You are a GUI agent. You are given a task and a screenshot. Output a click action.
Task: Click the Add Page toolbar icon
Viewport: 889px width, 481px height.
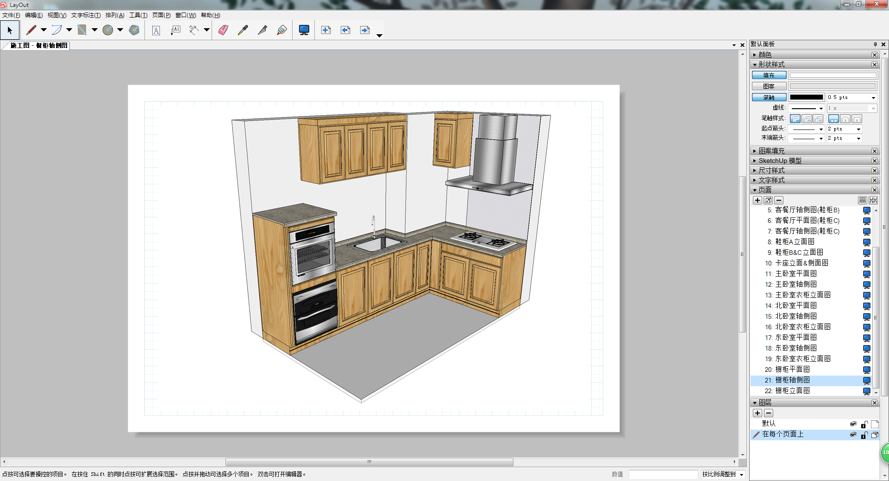(x=326, y=31)
